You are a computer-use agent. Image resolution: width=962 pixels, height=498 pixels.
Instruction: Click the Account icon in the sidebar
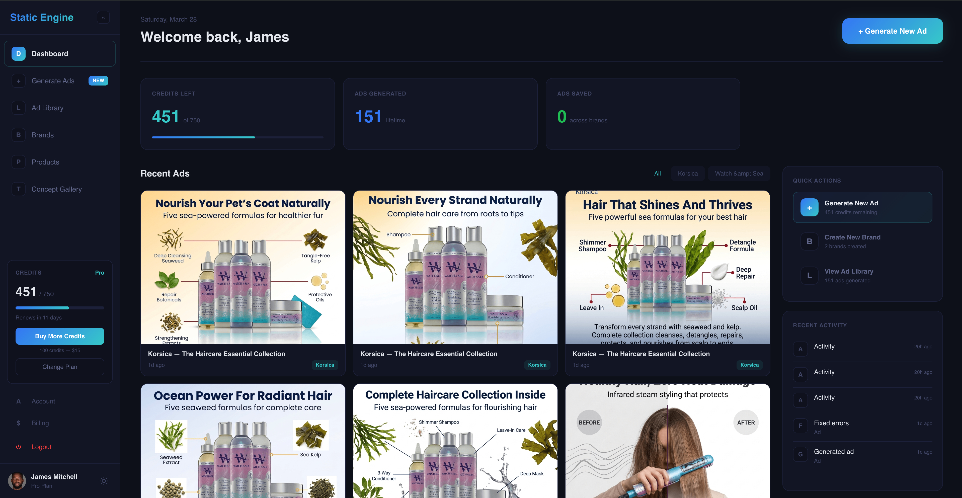pyautogui.click(x=18, y=401)
